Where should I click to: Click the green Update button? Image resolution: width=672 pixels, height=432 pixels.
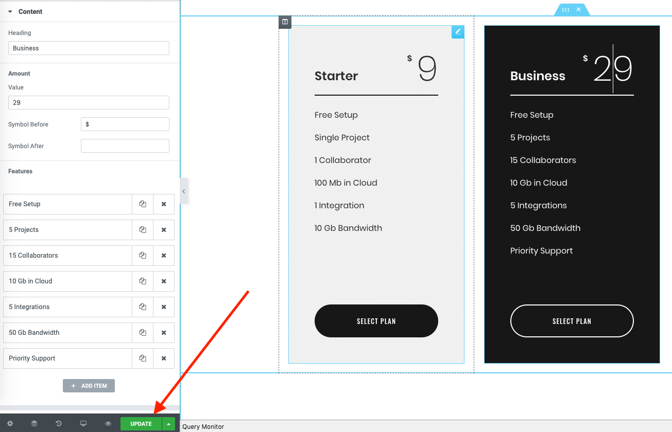tap(141, 424)
